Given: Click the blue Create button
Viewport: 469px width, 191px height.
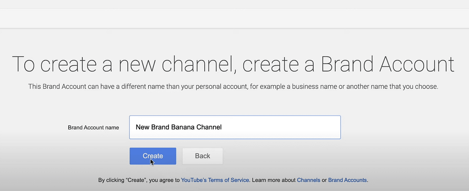Looking at the screenshot, I should (x=153, y=156).
